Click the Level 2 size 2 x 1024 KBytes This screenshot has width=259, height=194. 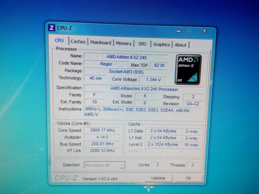pos(163,144)
